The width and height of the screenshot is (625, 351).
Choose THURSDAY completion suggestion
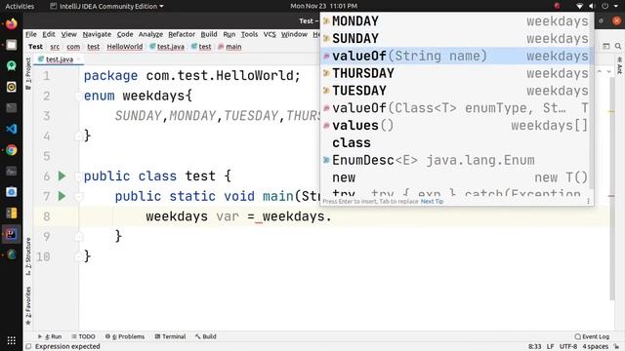click(456, 73)
